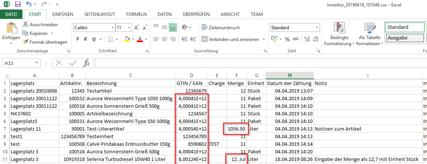Select cell with 1056.50
The height and width of the screenshot is (164, 427).
[x=237, y=129]
